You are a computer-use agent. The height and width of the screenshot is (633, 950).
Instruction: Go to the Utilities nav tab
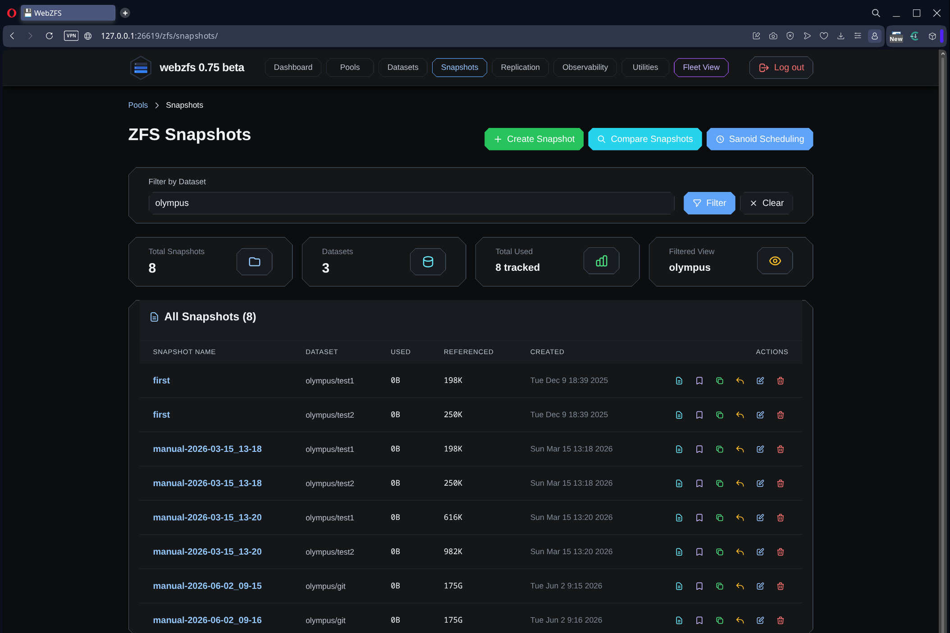[x=645, y=68]
